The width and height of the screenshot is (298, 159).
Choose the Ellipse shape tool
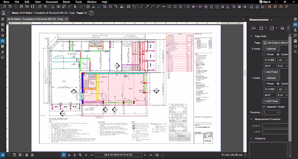175,7
